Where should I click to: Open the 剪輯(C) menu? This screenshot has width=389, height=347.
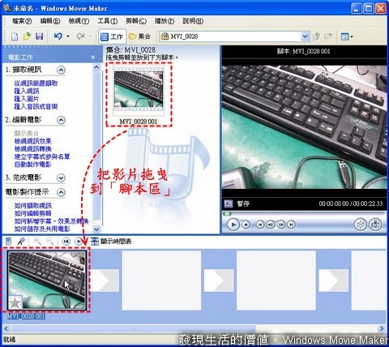pyautogui.click(x=136, y=21)
